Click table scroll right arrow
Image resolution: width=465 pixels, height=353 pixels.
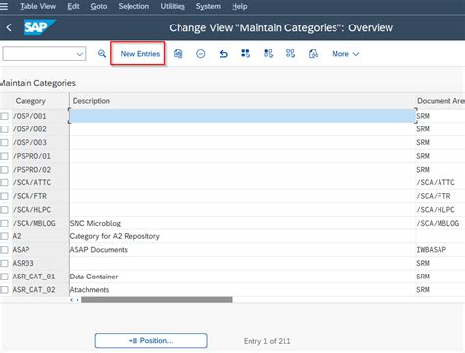(x=77, y=300)
